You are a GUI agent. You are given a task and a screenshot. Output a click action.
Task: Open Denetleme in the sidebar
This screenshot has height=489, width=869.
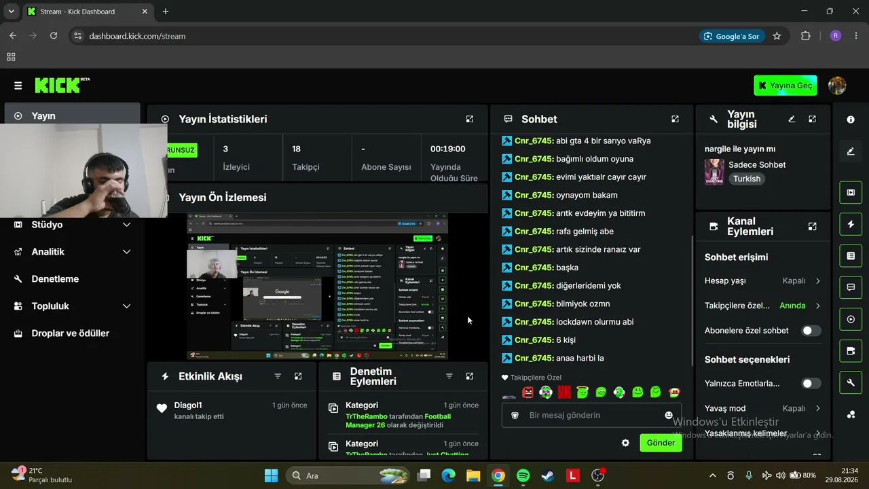(72, 279)
